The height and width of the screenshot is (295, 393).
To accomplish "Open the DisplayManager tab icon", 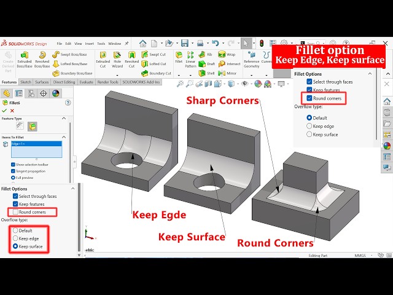I will pos(56,93).
